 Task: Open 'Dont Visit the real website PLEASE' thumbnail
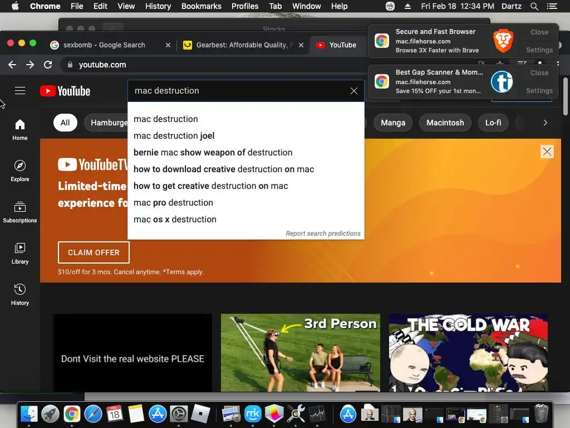click(x=132, y=353)
